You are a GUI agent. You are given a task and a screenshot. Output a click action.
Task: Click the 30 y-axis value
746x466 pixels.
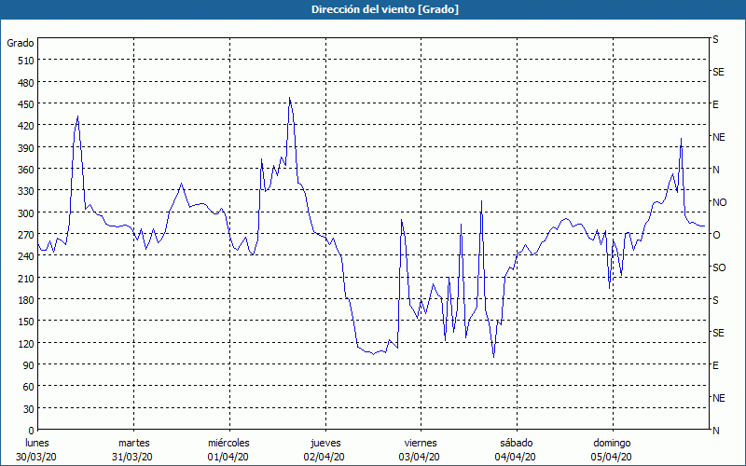tap(28, 409)
